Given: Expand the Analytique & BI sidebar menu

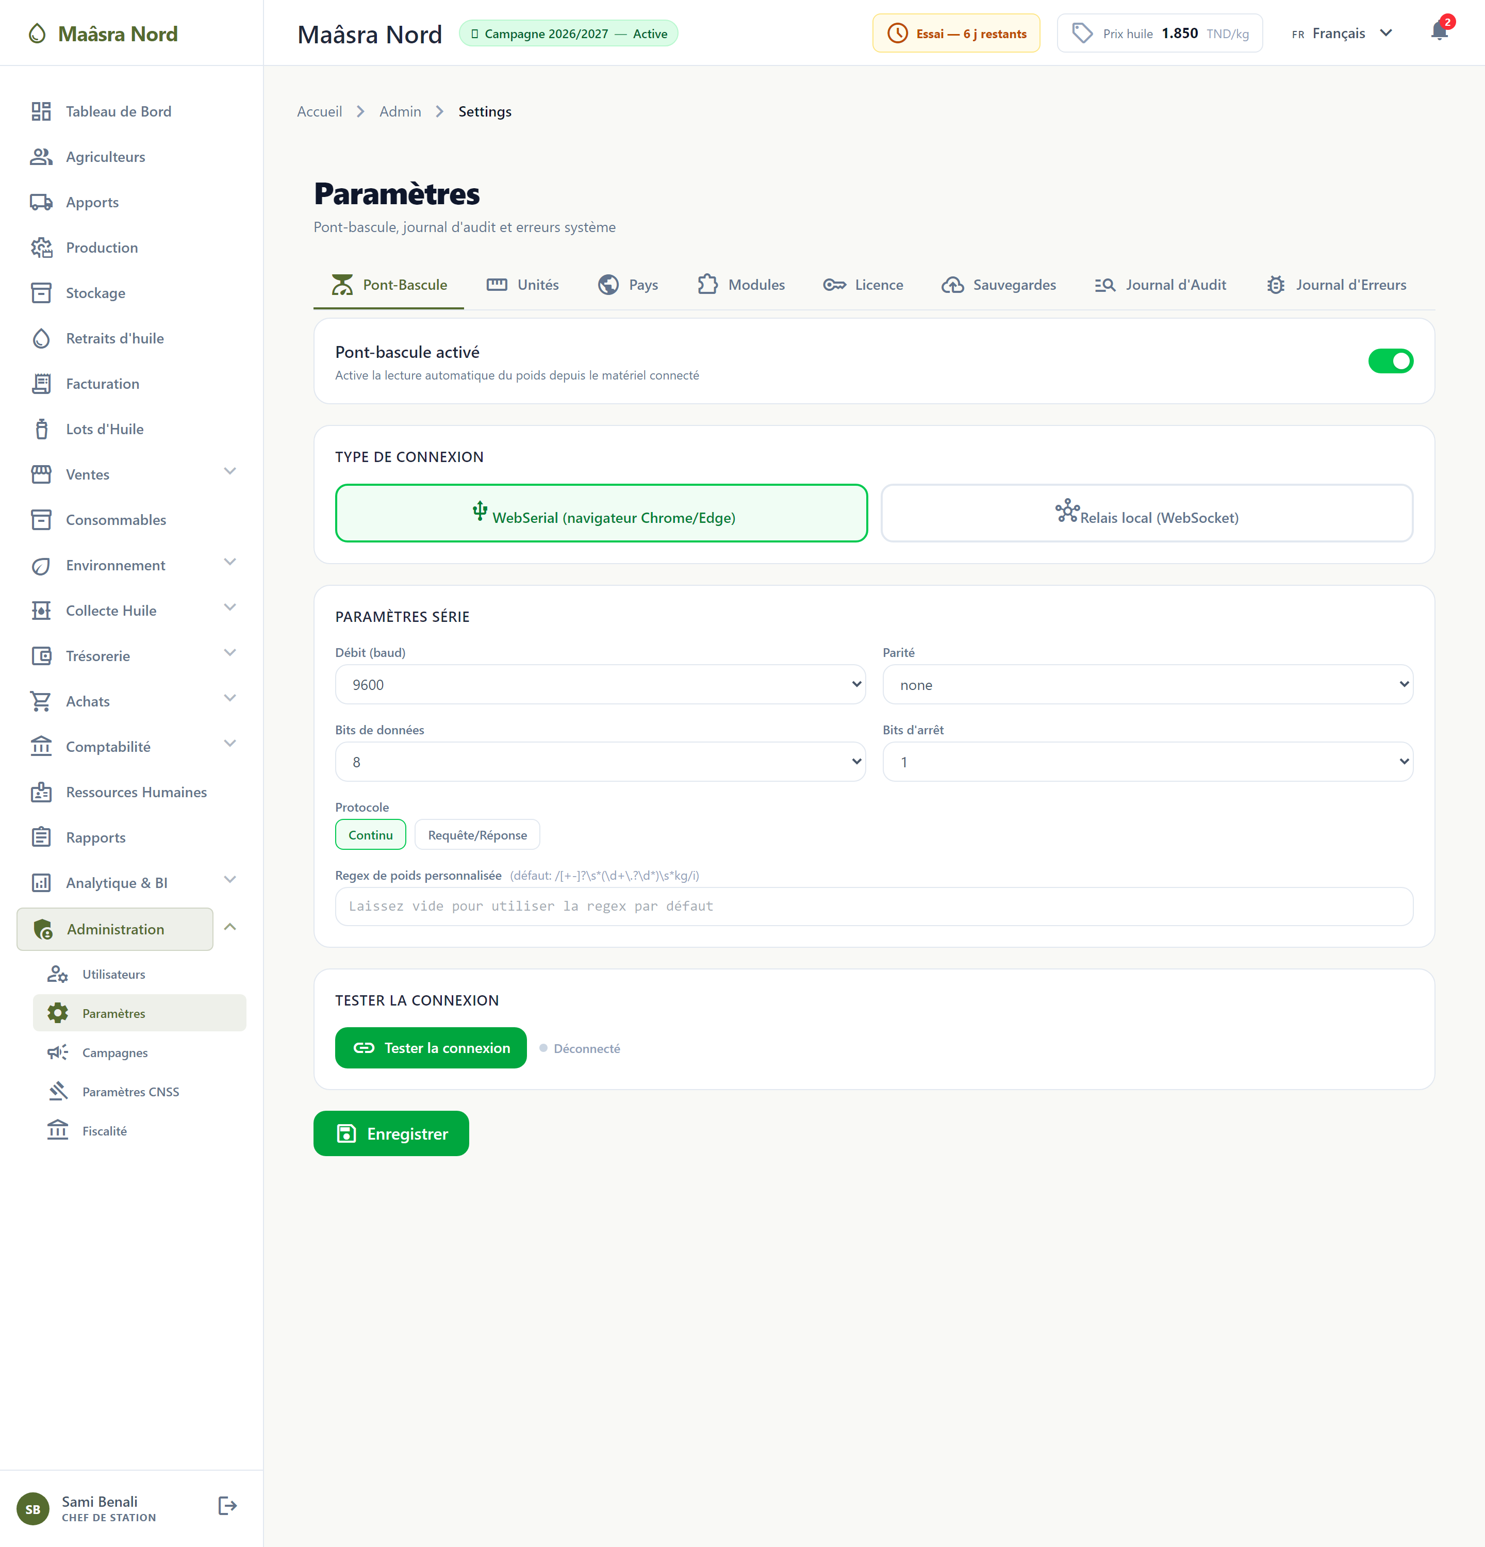Looking at the screenshot, I should coord(229,880).
